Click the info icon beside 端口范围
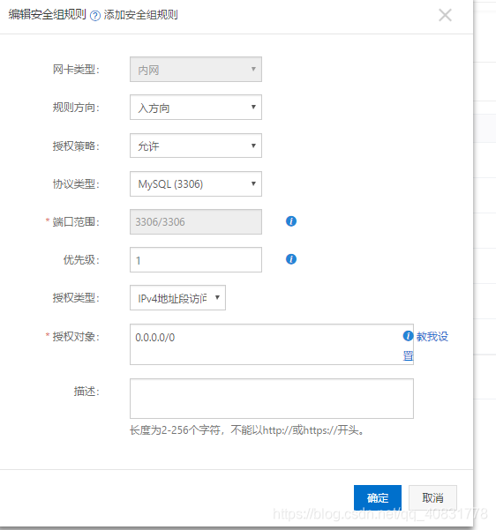This screenshot has height=530, width=496. coord(291,221)
